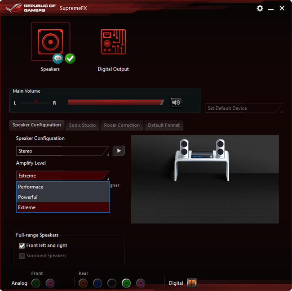292x291 pixels.
Task: Click the right speaker in the preview
Action: [x=220, y=148]
